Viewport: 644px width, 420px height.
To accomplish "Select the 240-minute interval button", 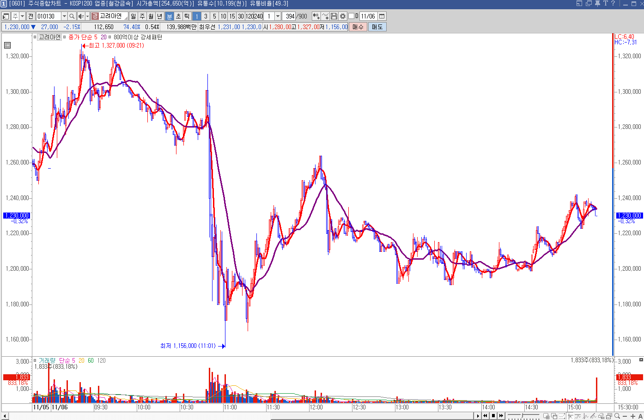I will 258,16.
